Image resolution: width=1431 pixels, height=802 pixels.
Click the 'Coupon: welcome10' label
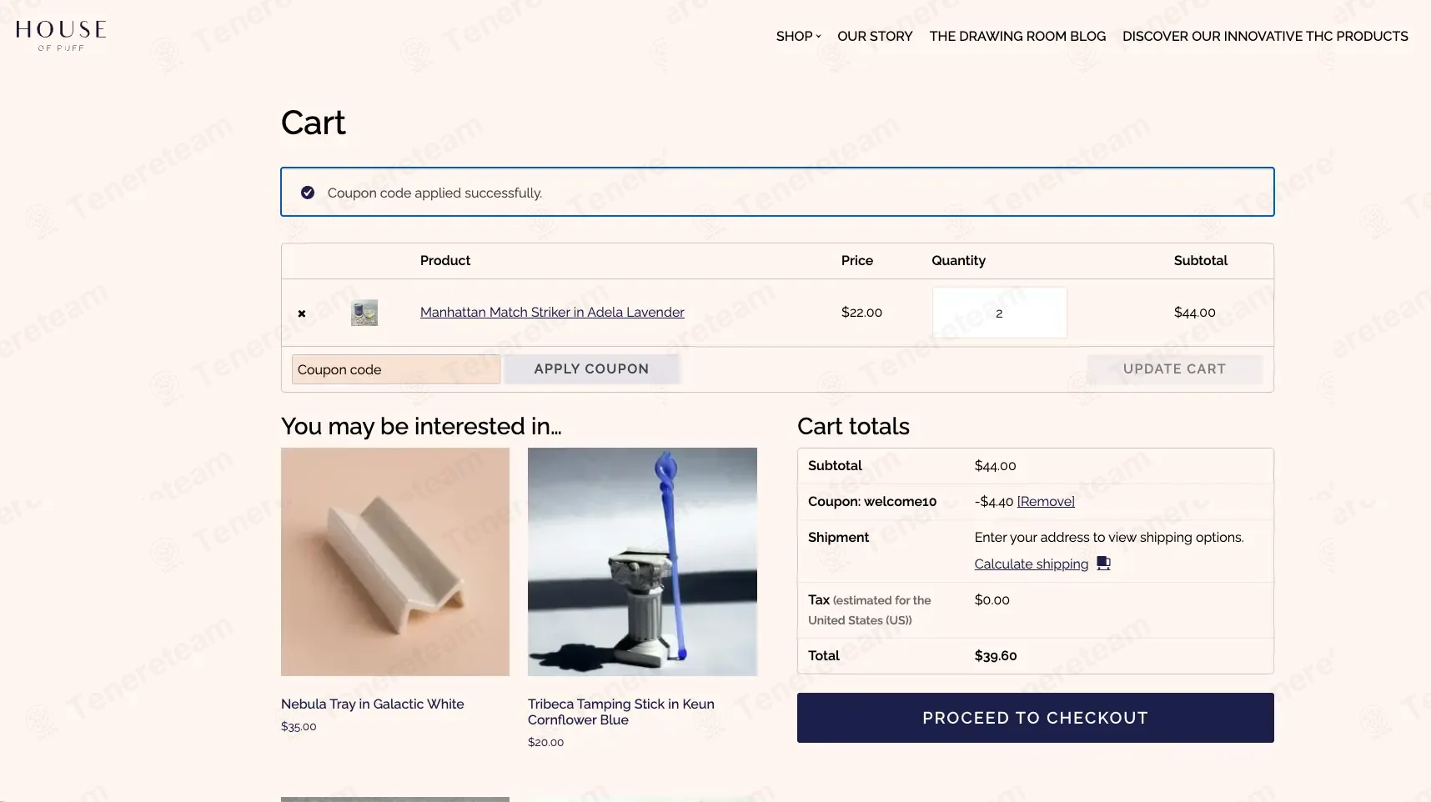872,502
